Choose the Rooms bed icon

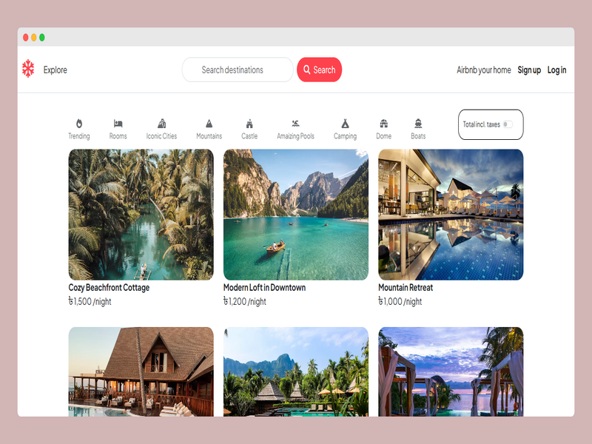[118, 124]
